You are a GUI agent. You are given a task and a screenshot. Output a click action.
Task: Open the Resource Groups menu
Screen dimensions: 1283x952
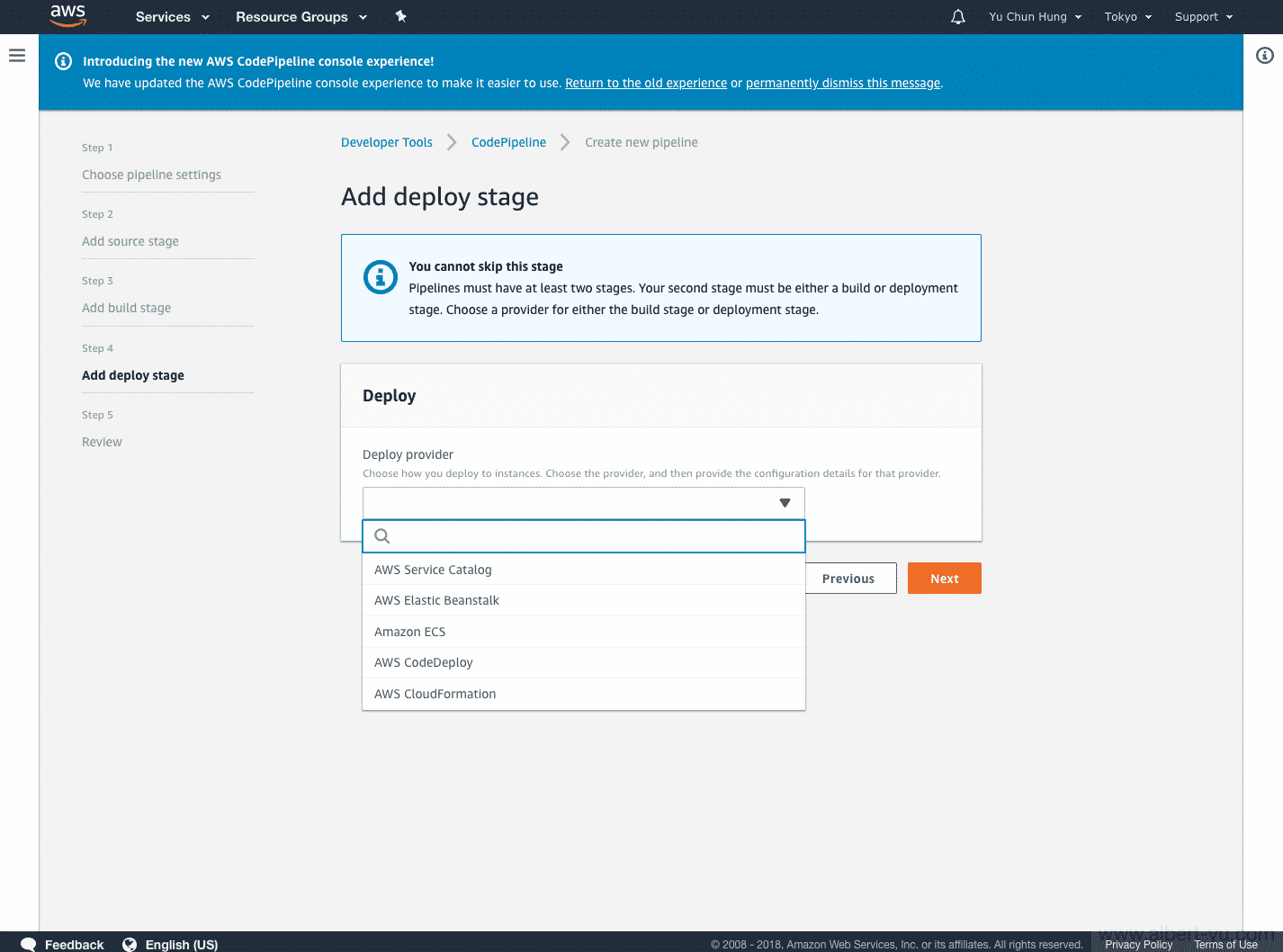[301, 17]
